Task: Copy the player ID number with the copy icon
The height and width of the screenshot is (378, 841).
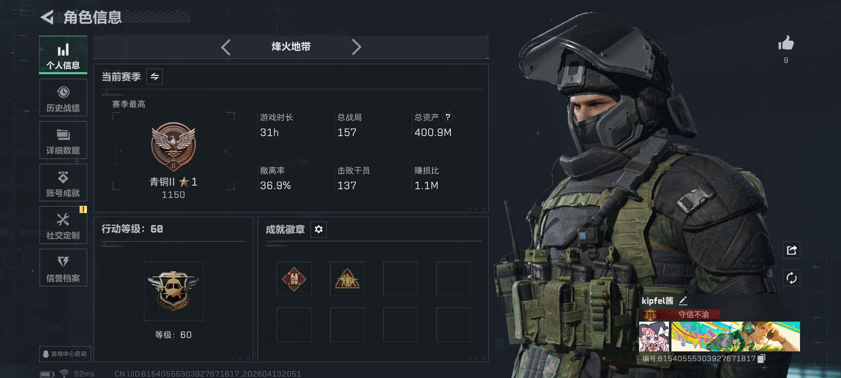Action: pos(761,358)
